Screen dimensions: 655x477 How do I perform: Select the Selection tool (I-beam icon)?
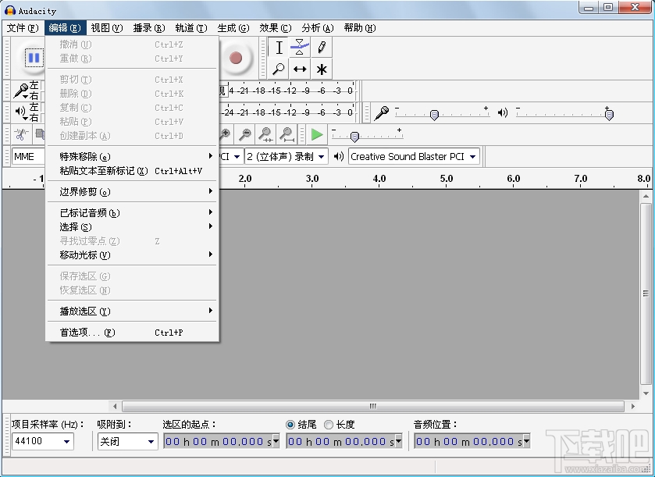[x=279, y=48]
